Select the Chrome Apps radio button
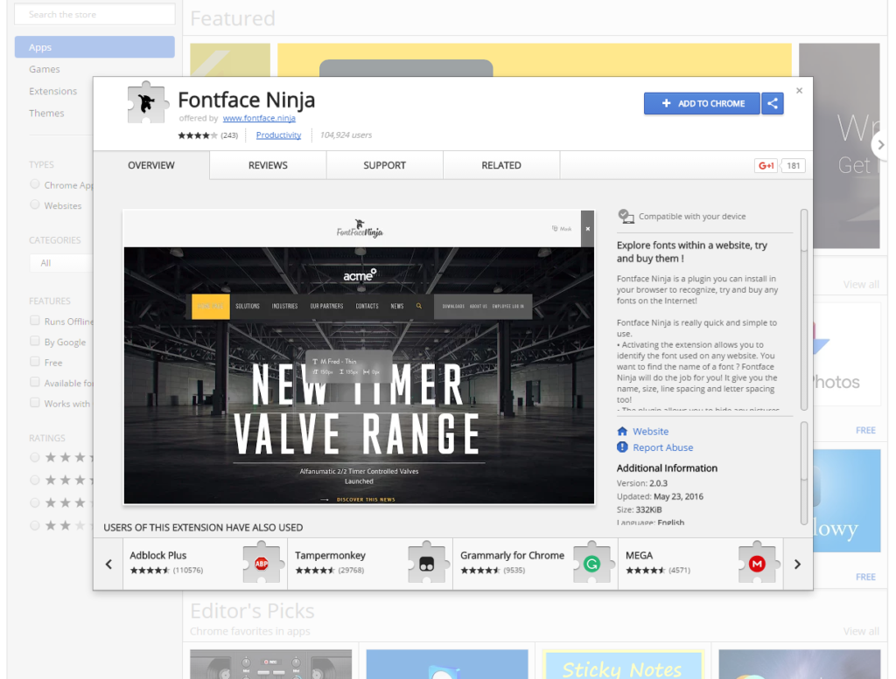The height and width of the screenshot is (679, 896). tap(35, 184)
